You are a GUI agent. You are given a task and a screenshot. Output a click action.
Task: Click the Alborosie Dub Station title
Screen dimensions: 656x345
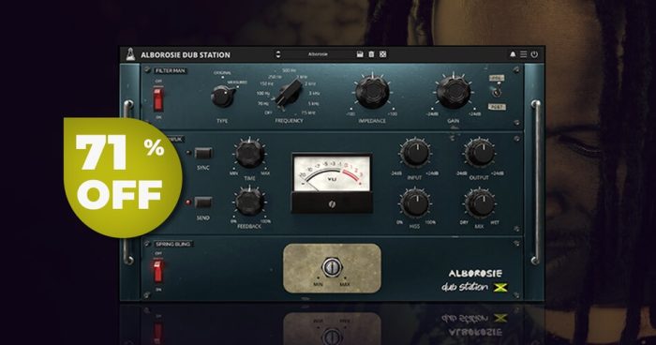click(186, 55)
